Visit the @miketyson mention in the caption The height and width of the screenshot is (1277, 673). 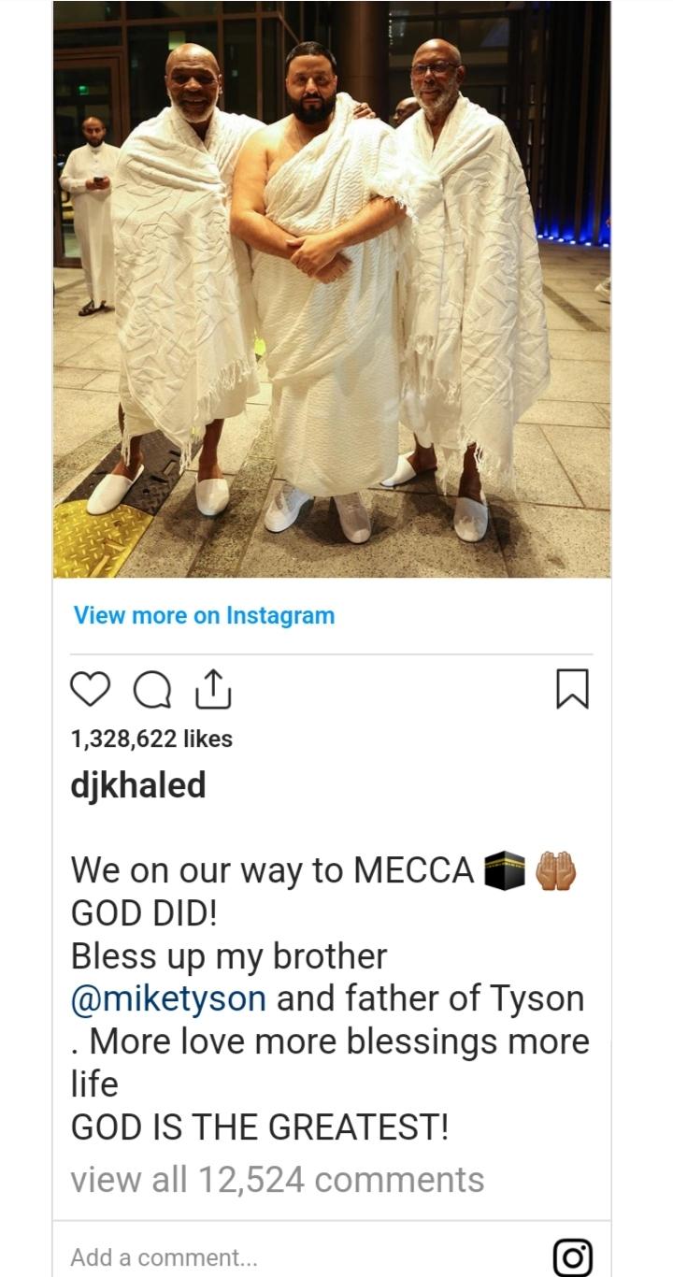[168, 998]
